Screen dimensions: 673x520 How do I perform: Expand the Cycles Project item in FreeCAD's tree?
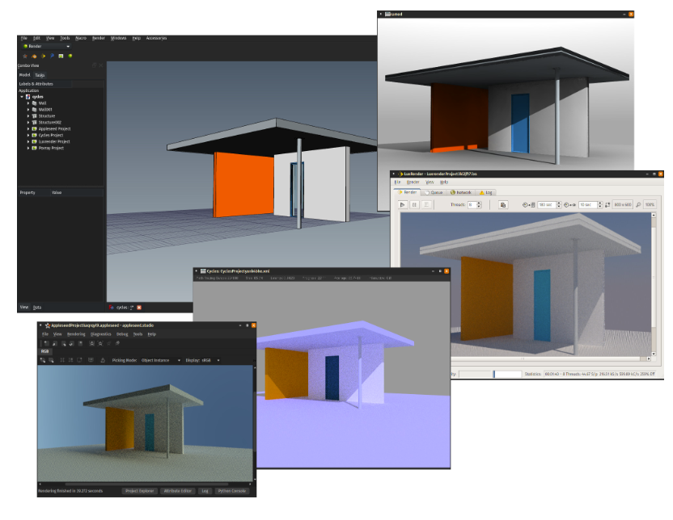pyautogui.click(x=28, y=135)
